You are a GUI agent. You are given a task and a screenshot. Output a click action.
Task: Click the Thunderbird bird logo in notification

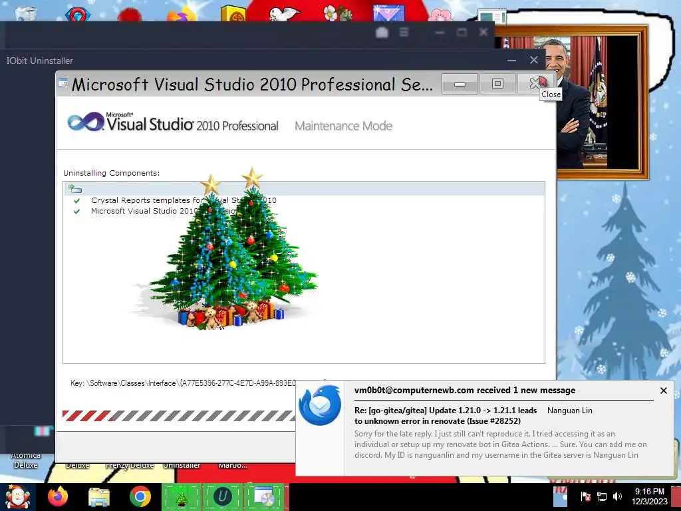click(x=320, y=405)
